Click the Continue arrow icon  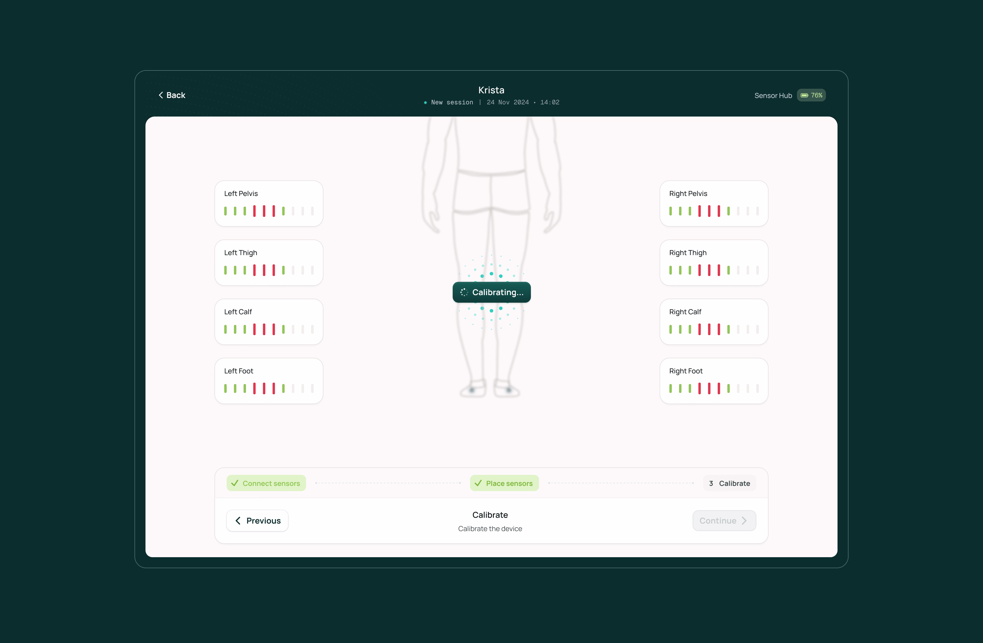[745, 521]
